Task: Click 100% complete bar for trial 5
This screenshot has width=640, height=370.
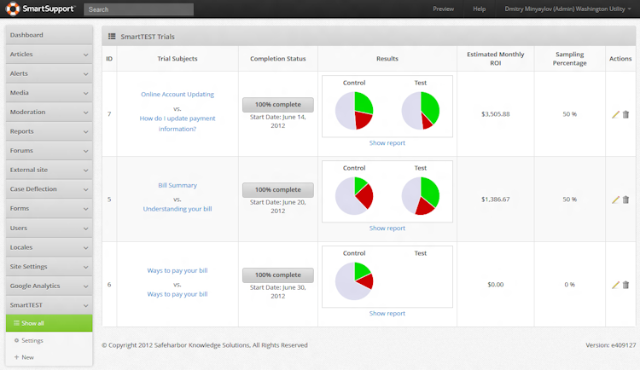Action: click(x=278, y=190)
